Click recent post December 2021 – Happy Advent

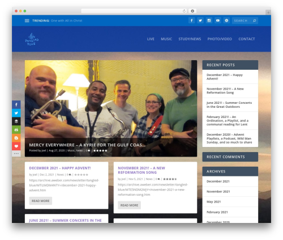pyautogui.click(x=225, y=77)
